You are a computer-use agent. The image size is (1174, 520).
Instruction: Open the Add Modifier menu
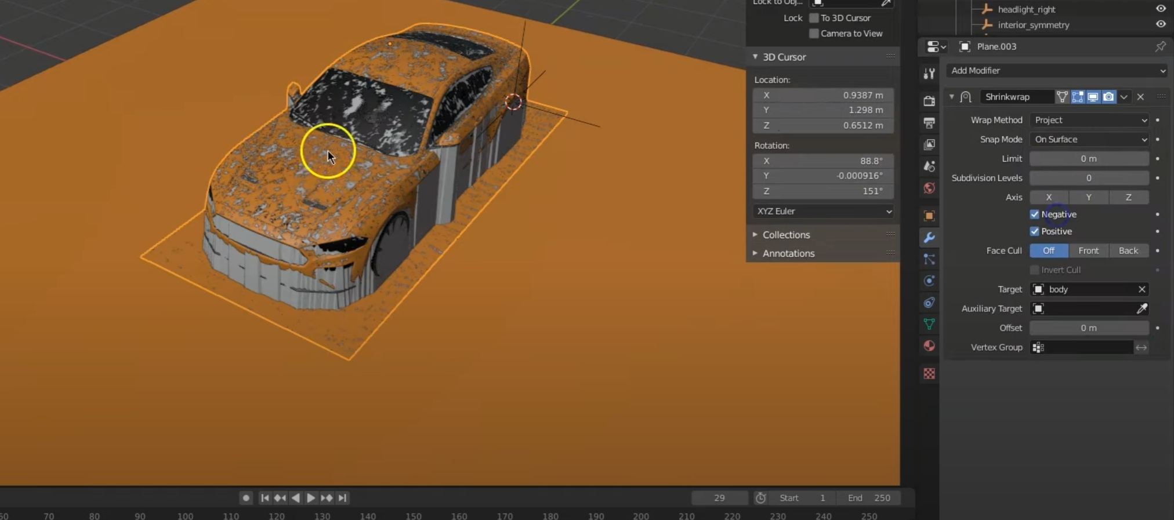[1056, 71]
